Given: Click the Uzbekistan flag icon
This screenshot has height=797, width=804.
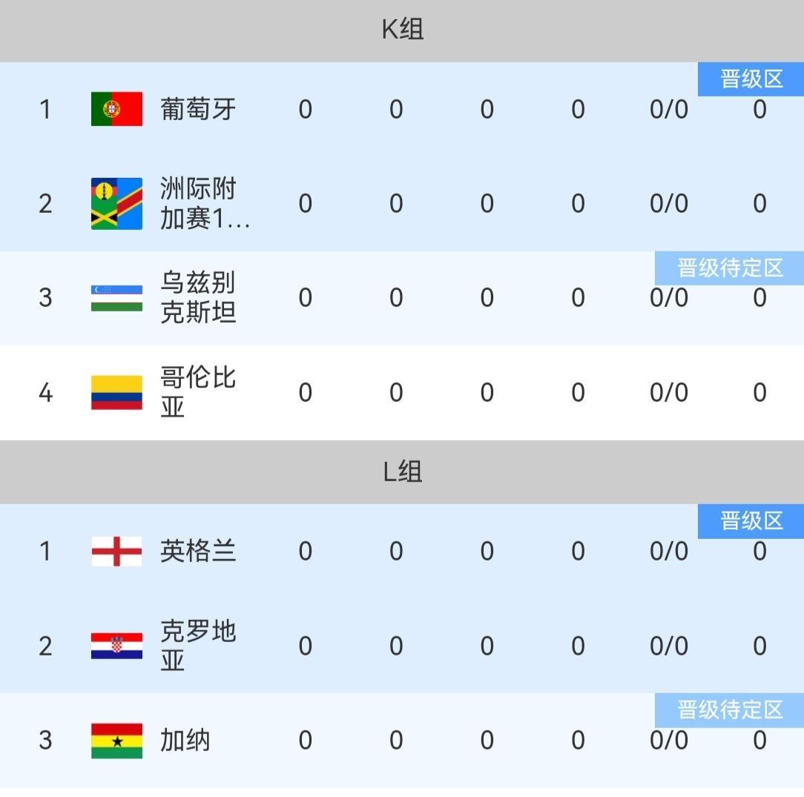Looking at the screenshot, I should tap(116, 298).
